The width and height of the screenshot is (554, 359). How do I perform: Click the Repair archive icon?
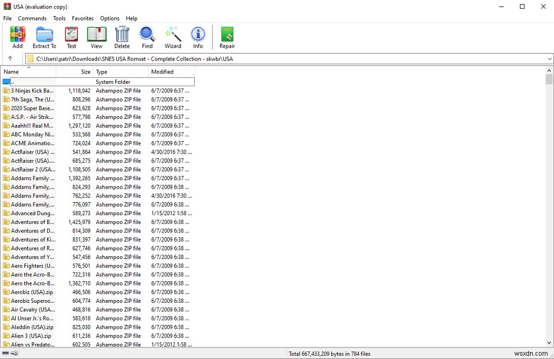pos(227,37)
